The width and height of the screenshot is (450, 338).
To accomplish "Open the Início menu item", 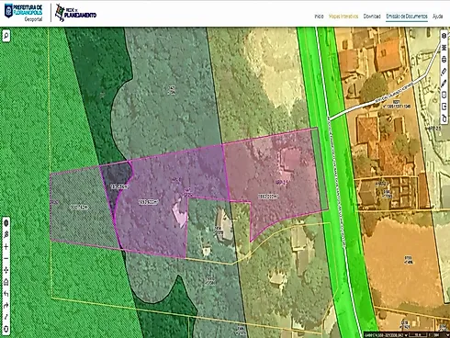I will (x=319, y=17).
